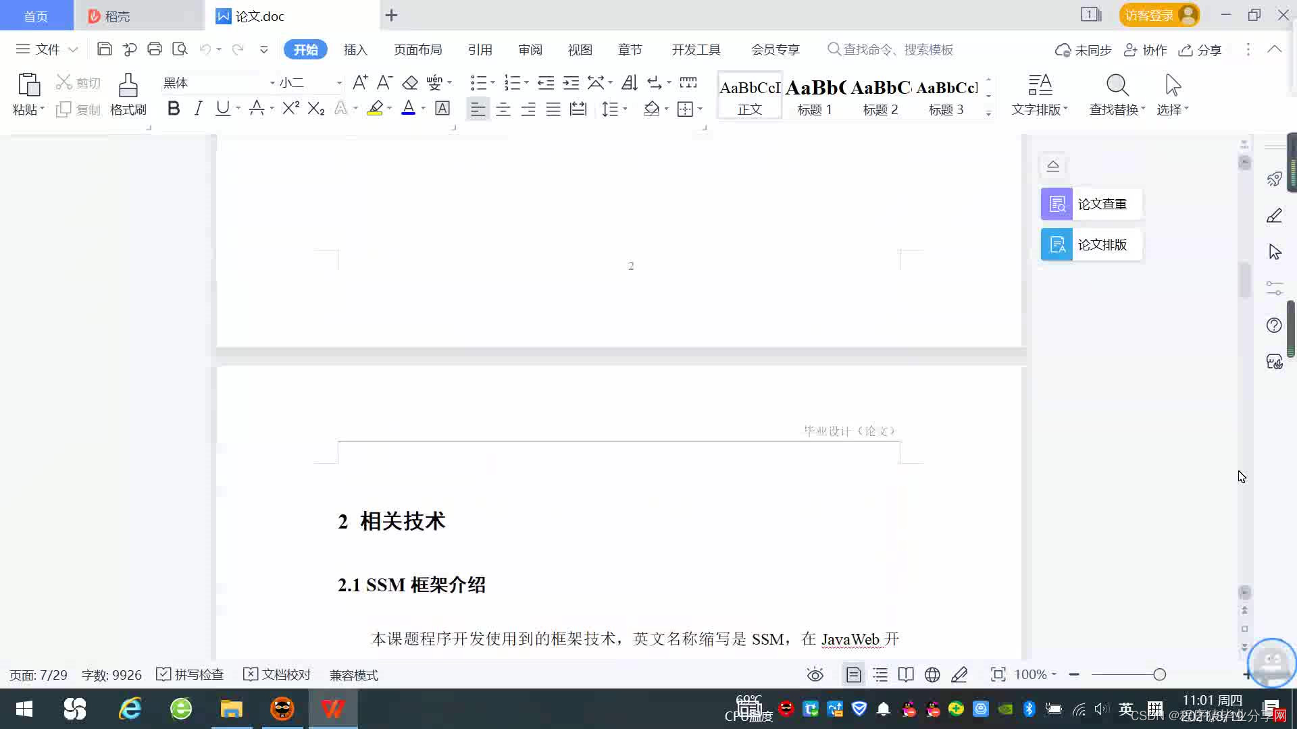
Task: Open the 页面布局 ribbon tab
Action: [417, 49]
